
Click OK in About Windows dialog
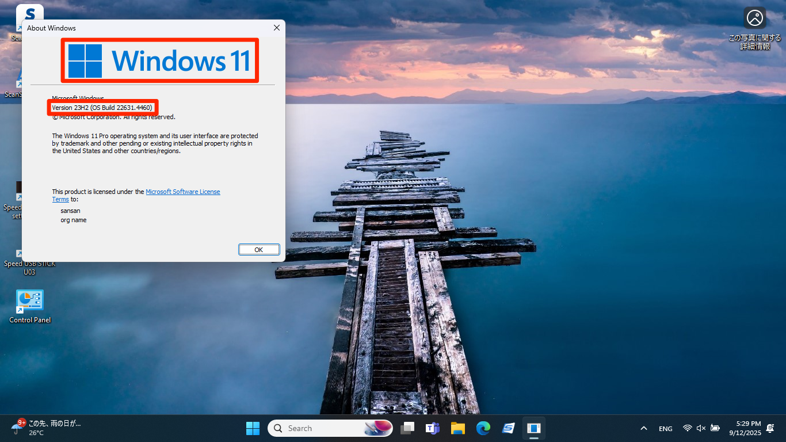(x=259, y=250)
